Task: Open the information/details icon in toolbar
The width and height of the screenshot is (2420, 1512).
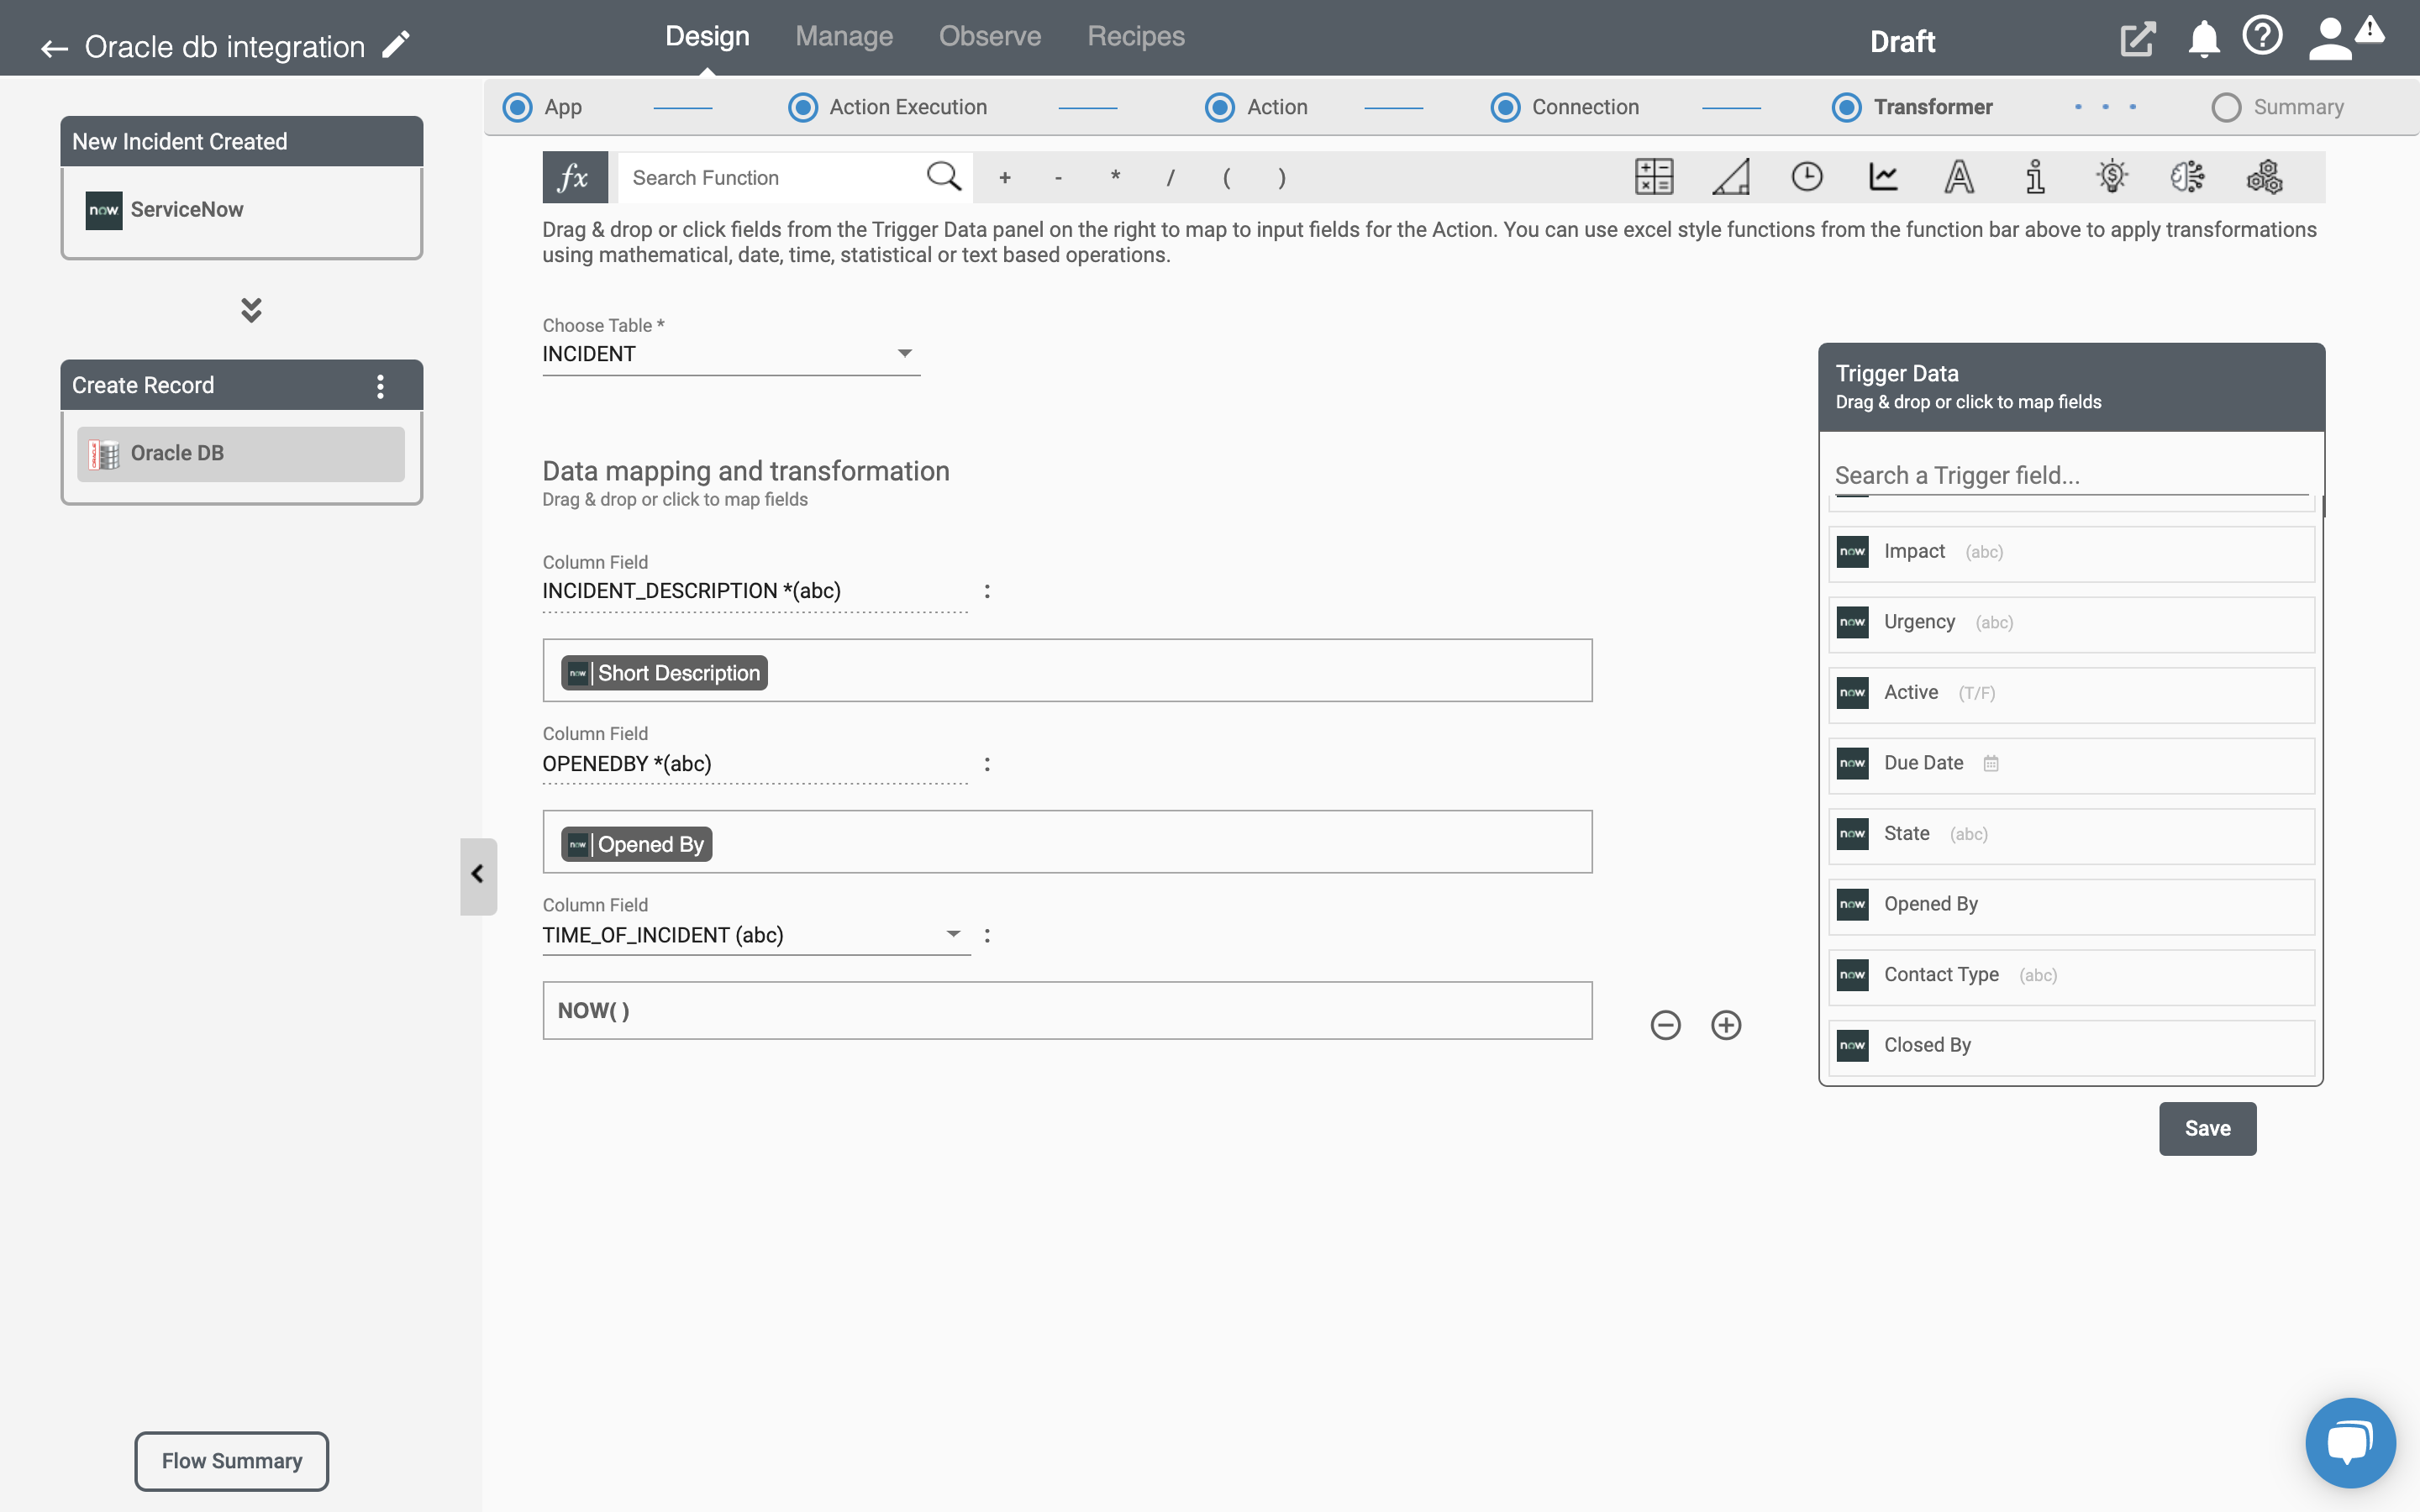Action: coord(2035,176)
